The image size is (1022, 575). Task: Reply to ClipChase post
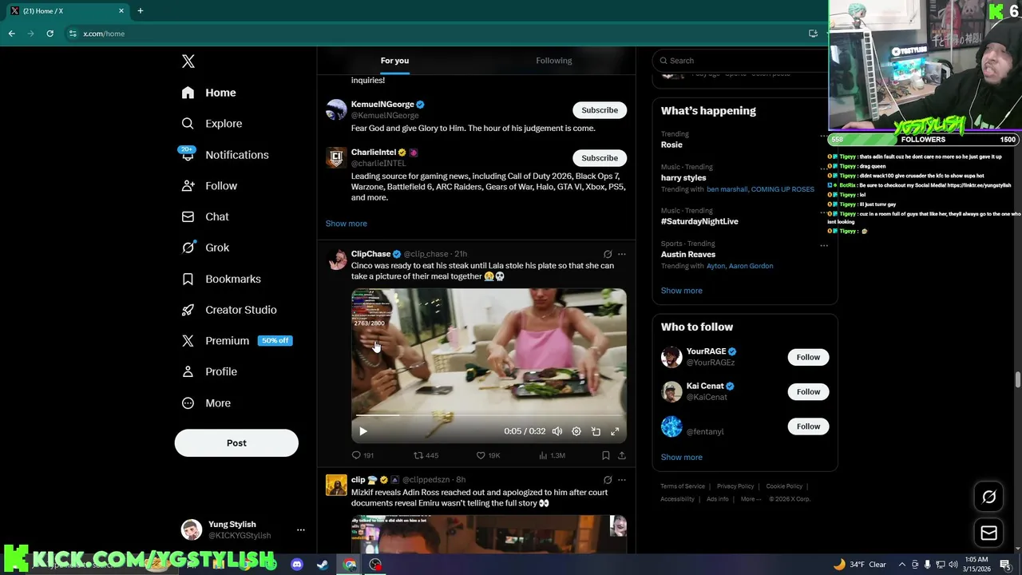tap(363, 455)
